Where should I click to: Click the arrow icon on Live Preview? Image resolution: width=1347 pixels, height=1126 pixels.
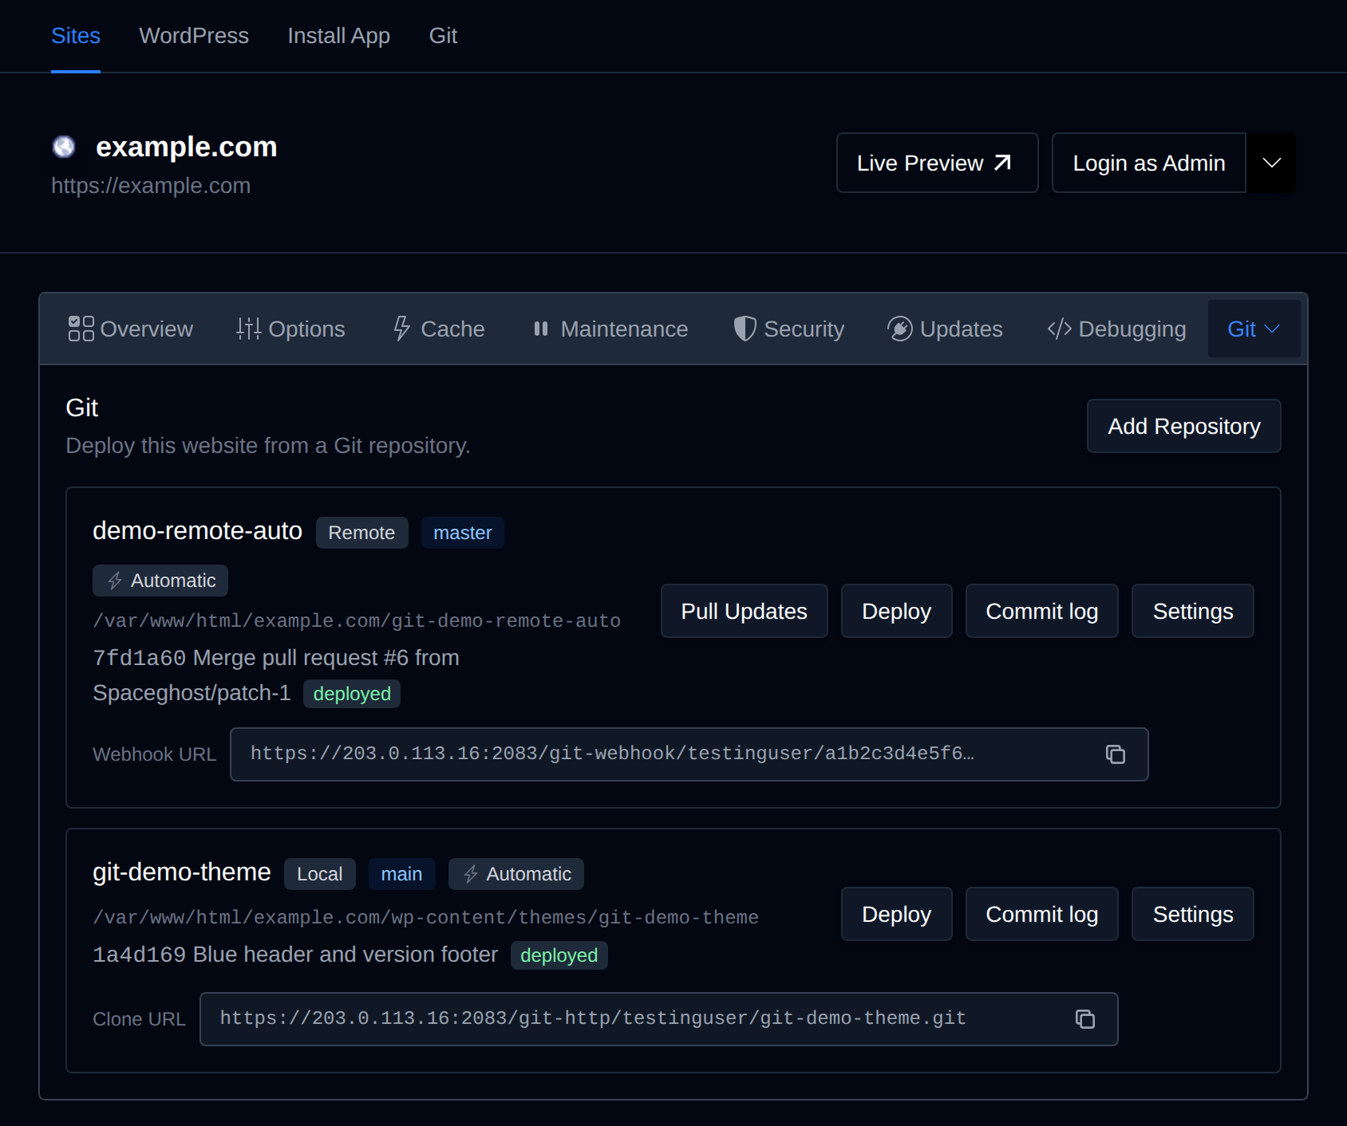[x=1003, y=163]
